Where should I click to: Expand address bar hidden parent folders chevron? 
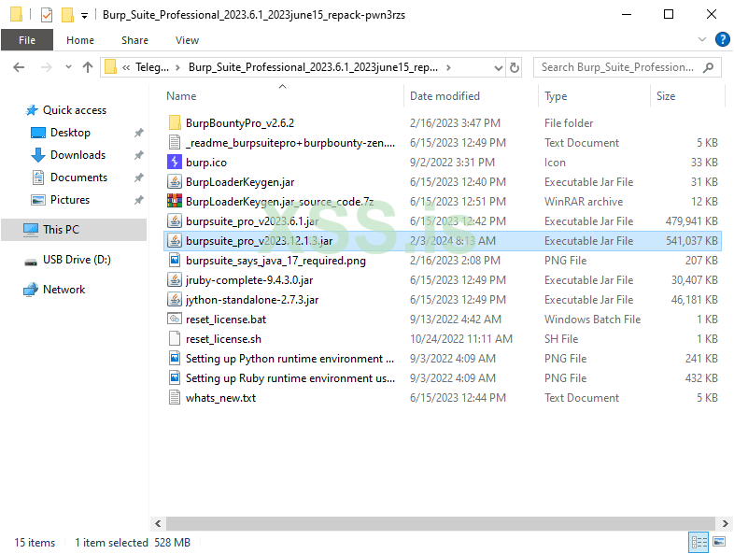click(x=126, y=67)
